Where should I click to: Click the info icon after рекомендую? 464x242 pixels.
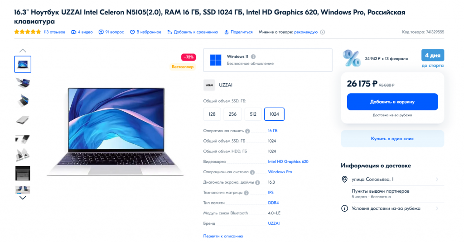click(x=323, y=32)
